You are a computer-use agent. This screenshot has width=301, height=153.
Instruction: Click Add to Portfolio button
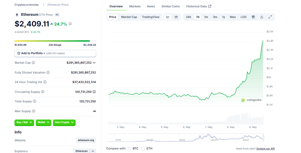tap(55, 53)
